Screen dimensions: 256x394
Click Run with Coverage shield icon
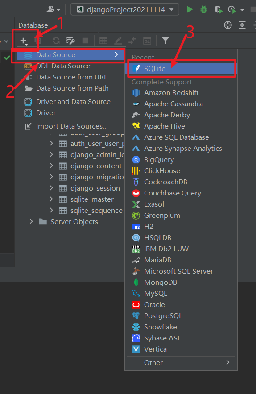(218, 9)
